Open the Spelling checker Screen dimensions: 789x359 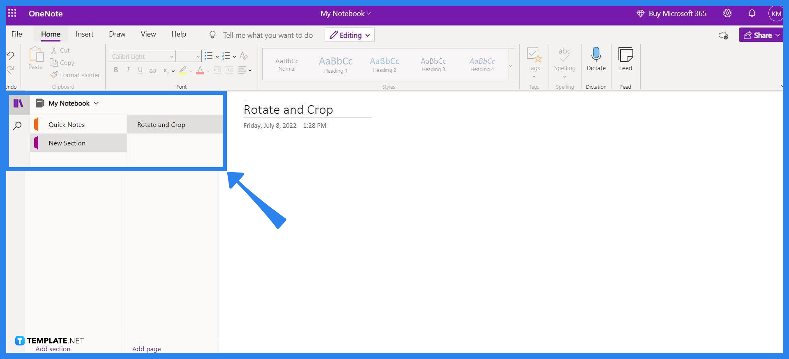[565, 63]
